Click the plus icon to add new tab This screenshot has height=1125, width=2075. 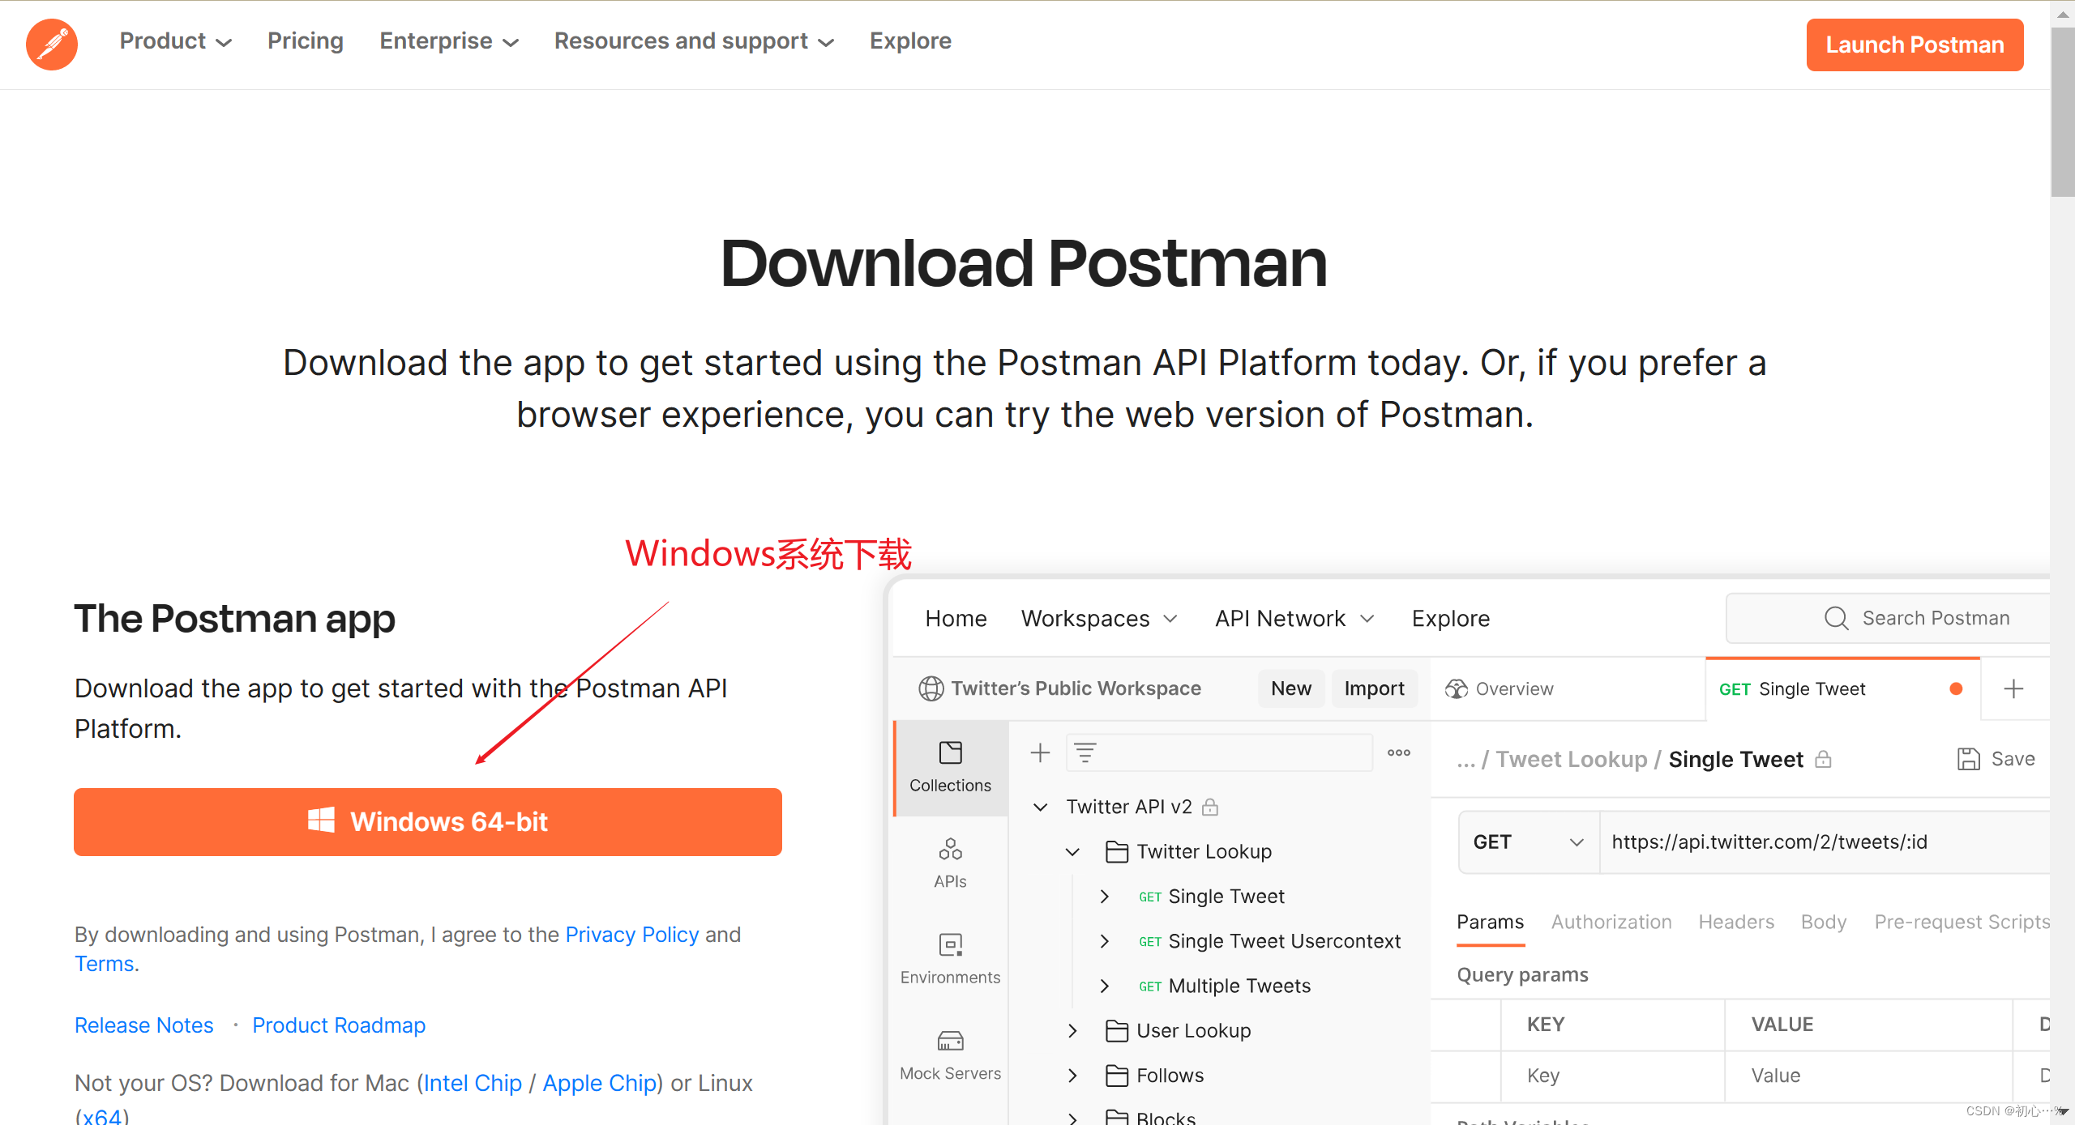tap(2013, 688)
